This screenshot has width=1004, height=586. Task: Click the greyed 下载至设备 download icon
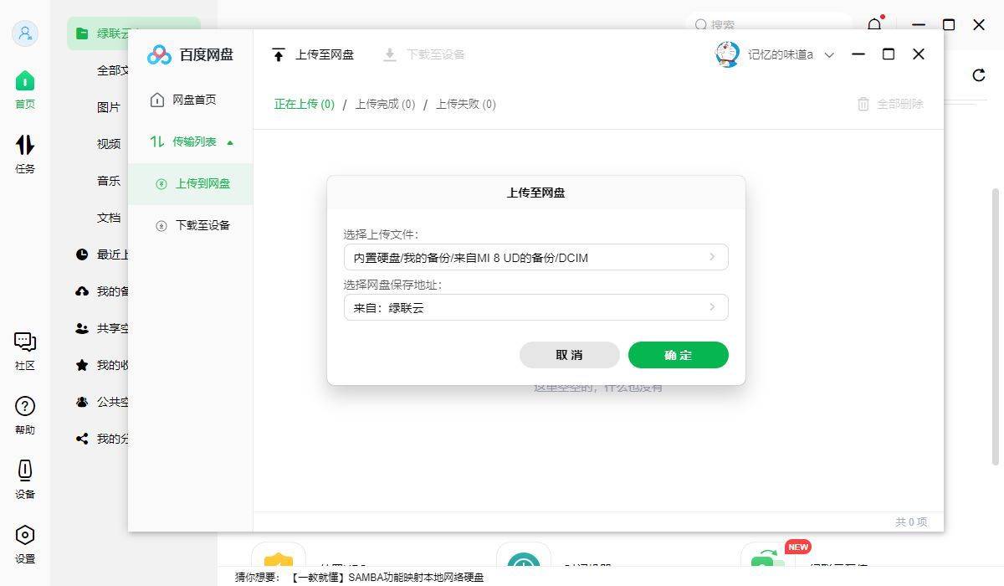click(389, 54)
